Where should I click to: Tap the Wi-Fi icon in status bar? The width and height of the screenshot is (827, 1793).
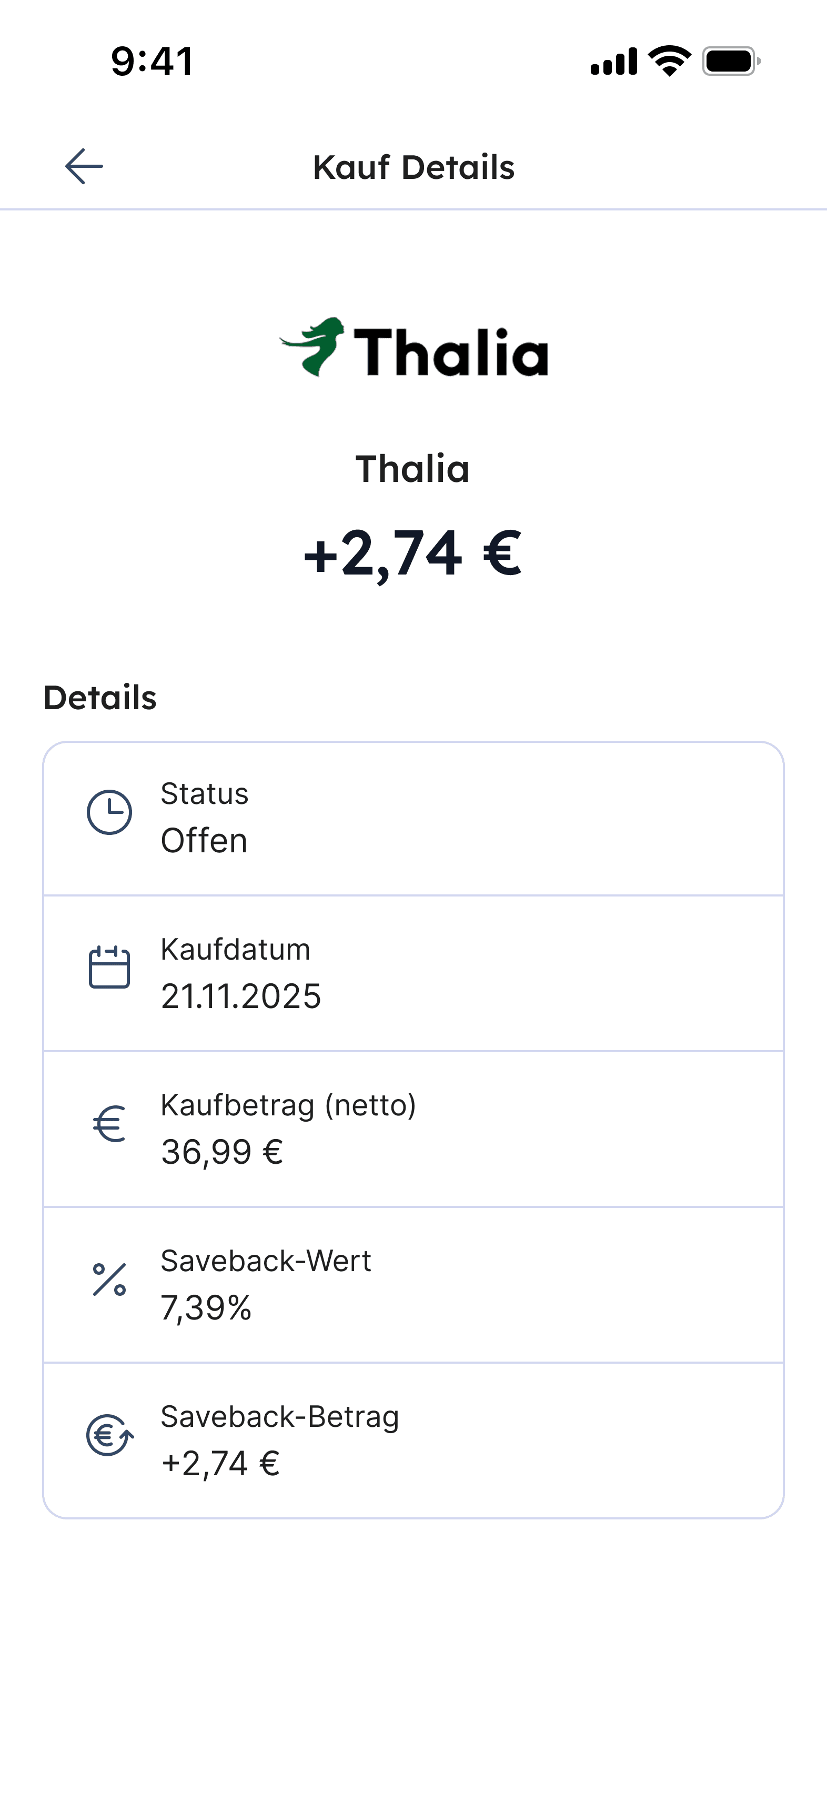(669, 61)
